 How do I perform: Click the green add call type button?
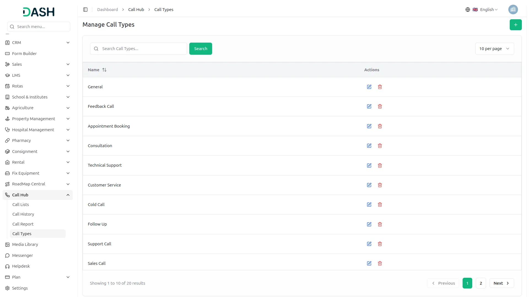(x=515, y=25)
